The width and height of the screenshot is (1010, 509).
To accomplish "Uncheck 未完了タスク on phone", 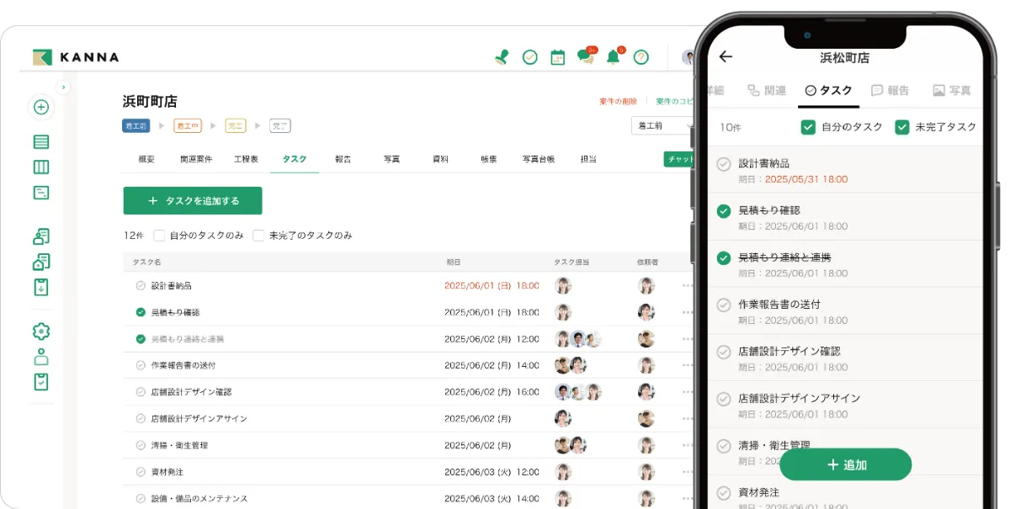I will pos(902,127).
